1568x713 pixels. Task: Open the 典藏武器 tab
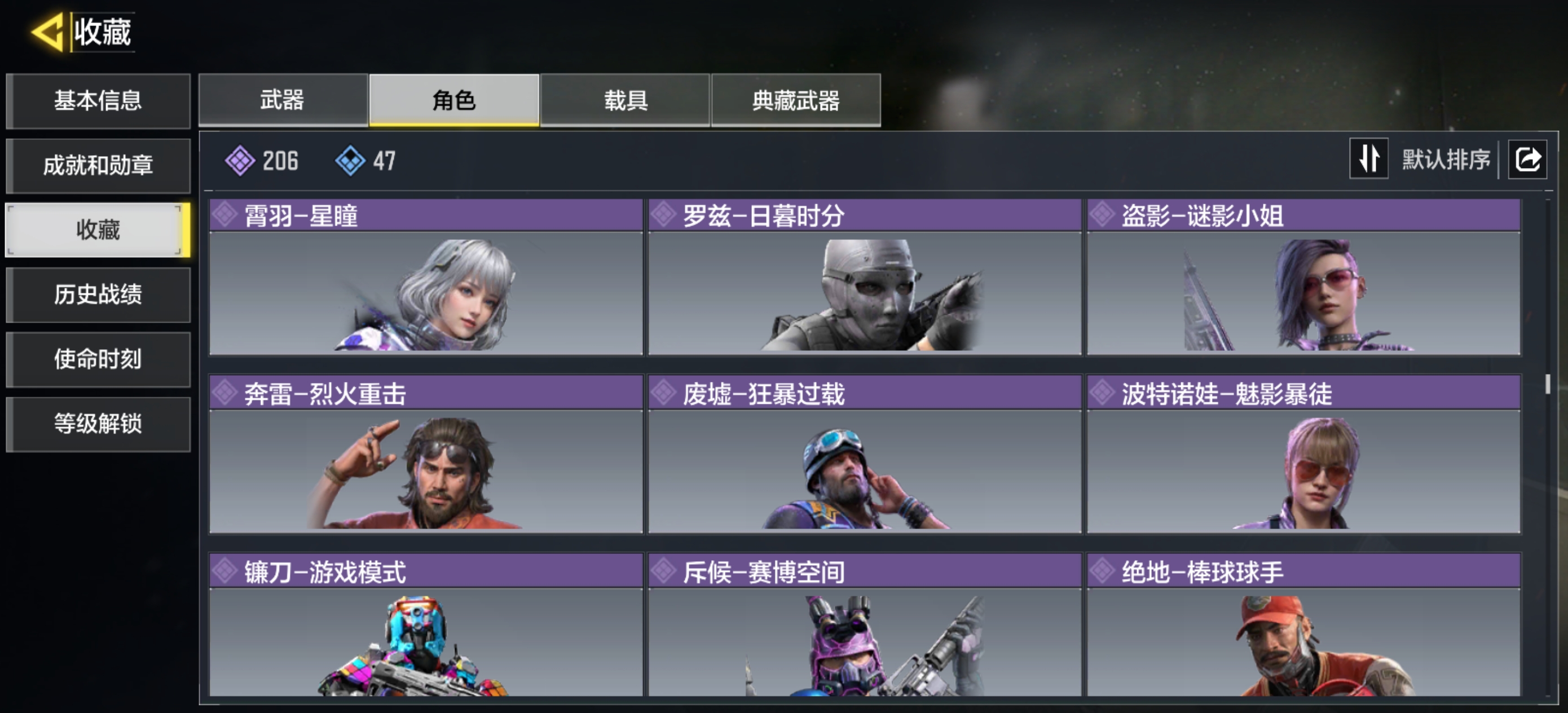(x=796, y=100)
